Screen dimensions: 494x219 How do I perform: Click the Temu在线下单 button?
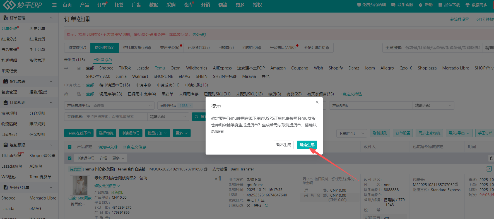79,133
